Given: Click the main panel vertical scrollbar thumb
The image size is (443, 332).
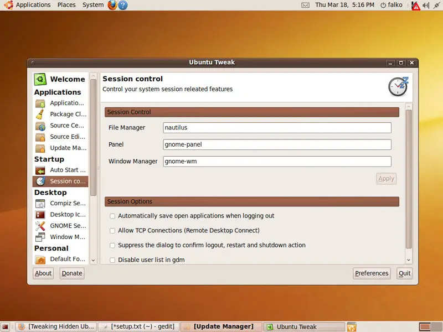Looking at the screenshot, I should tap(409, 179).
